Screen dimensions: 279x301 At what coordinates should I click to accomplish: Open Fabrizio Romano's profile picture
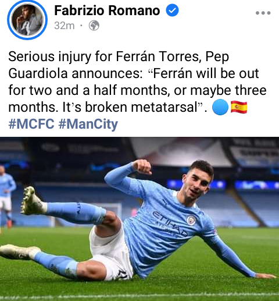(x=27, y=20)
